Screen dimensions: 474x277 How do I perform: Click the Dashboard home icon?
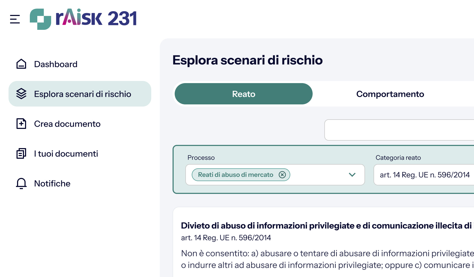[x=21, y=64]
